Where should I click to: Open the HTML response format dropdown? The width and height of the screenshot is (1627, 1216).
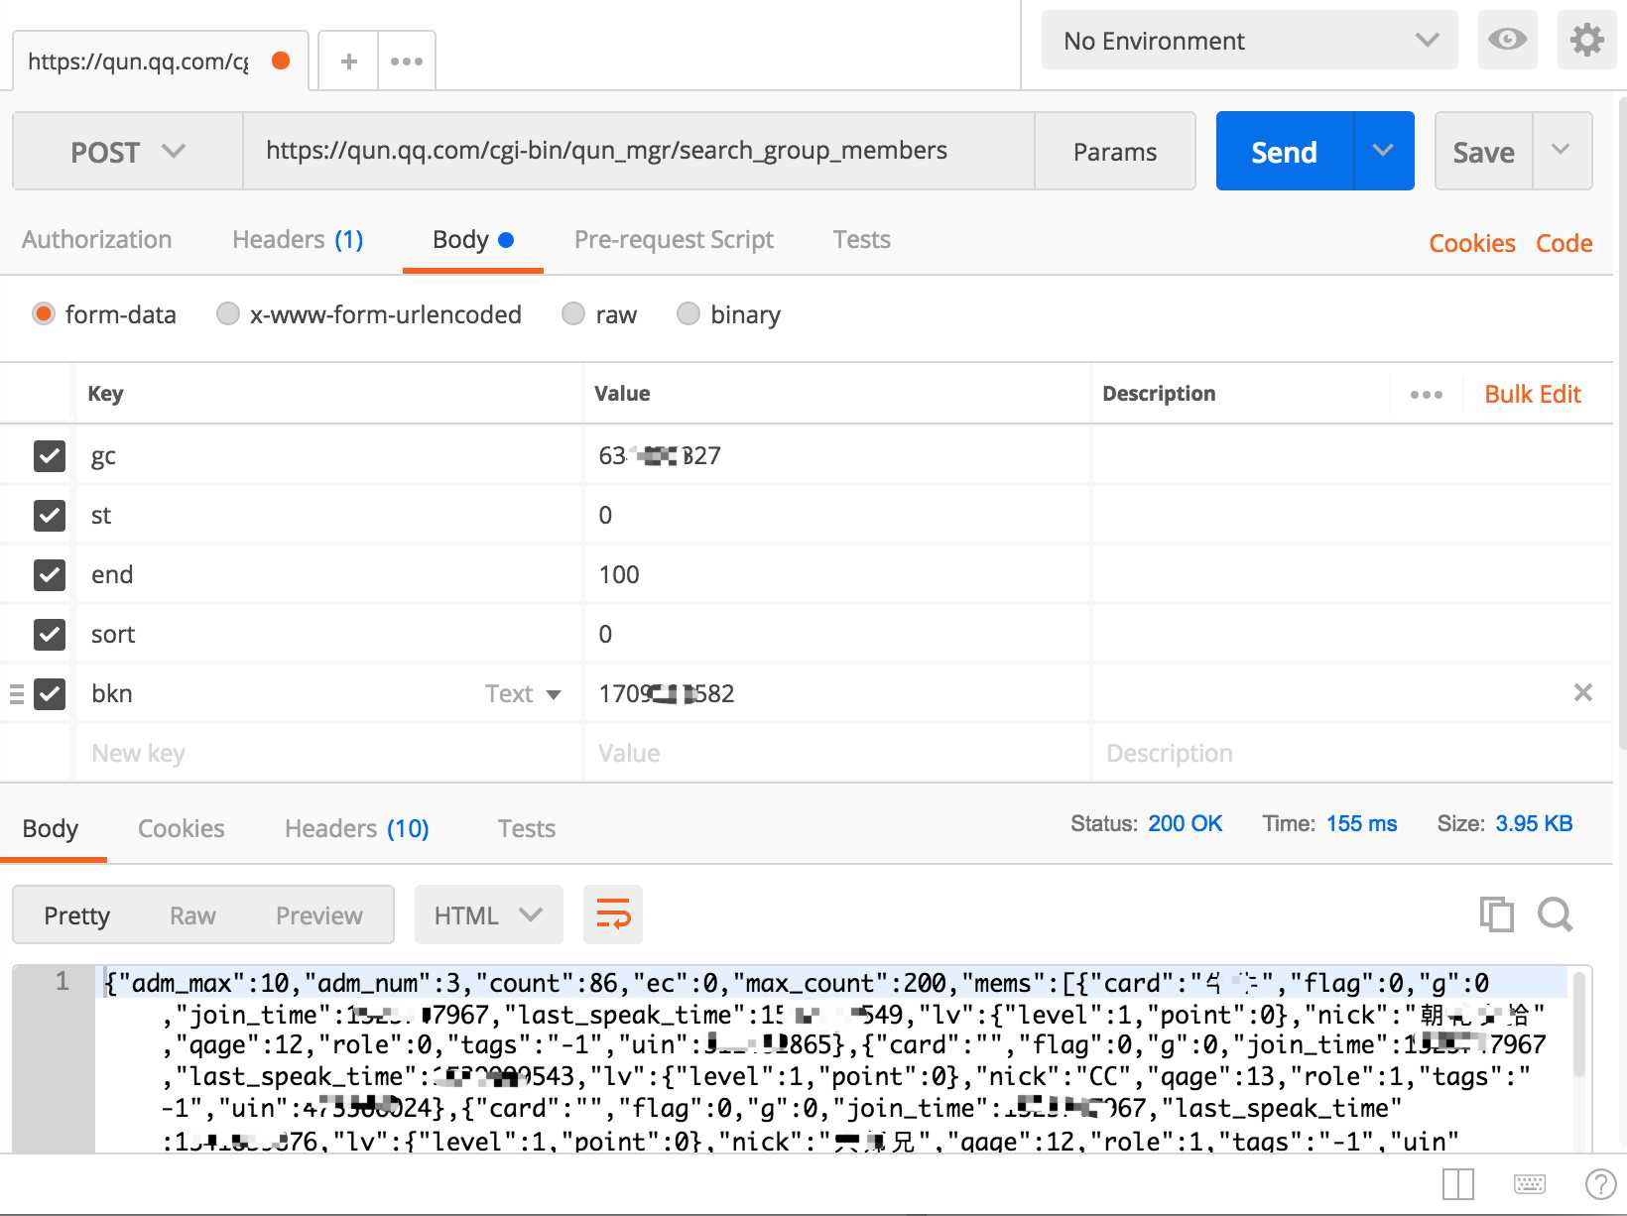[488, 914]
